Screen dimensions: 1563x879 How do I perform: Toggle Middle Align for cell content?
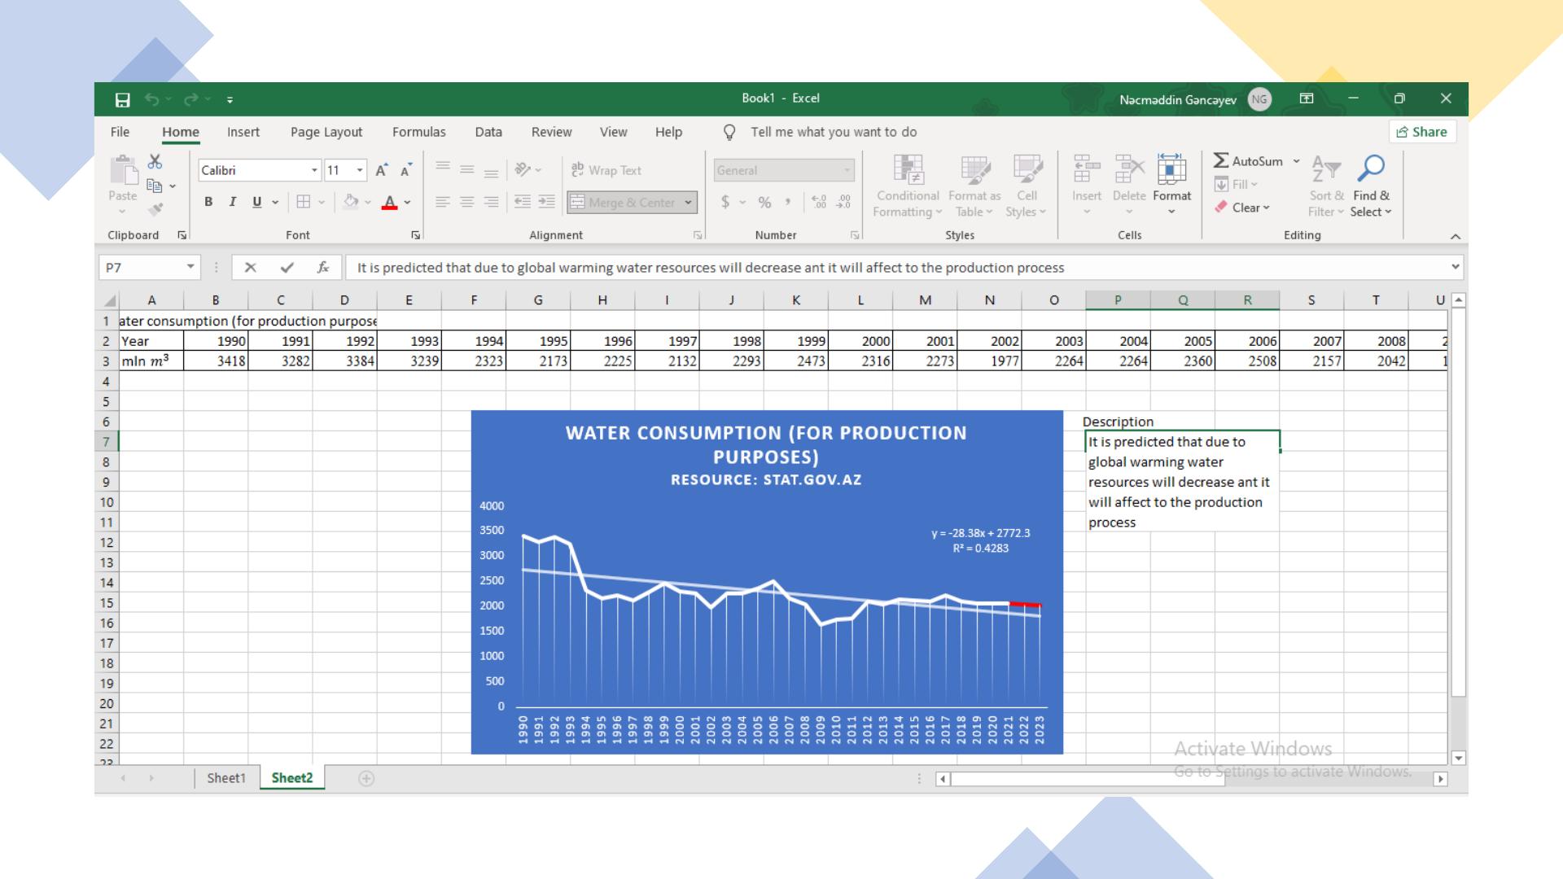[x=467, y=169]
